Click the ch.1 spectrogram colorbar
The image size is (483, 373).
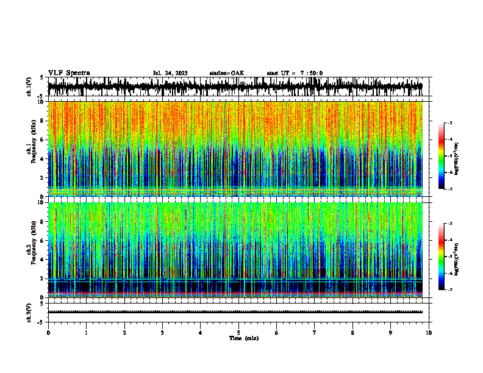coord(441,156)
